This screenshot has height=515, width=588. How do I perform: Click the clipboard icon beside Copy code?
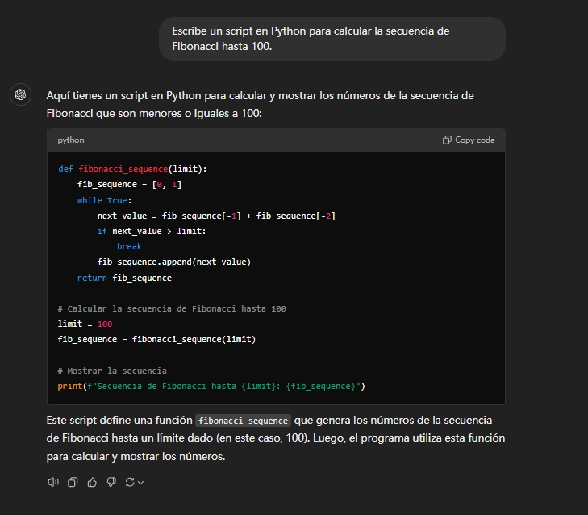[x=447, y=140]
